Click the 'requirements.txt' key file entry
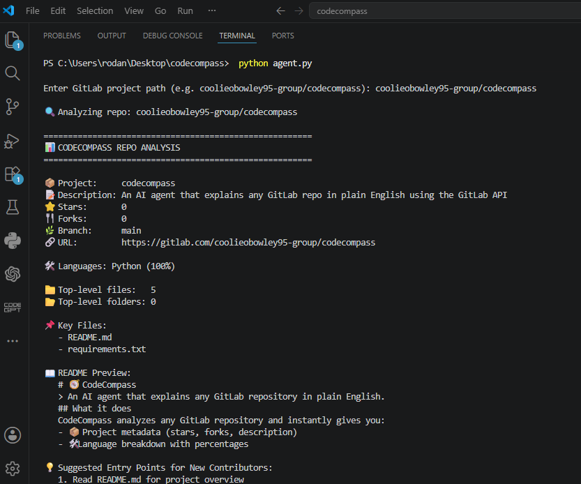The width and height of the screenshot is (581, 484). click(107, 349)
